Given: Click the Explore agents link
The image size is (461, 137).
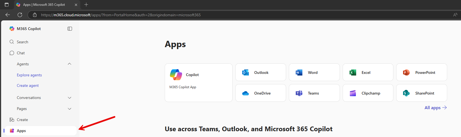Looking at the screenshot, I should coord(29,75).
